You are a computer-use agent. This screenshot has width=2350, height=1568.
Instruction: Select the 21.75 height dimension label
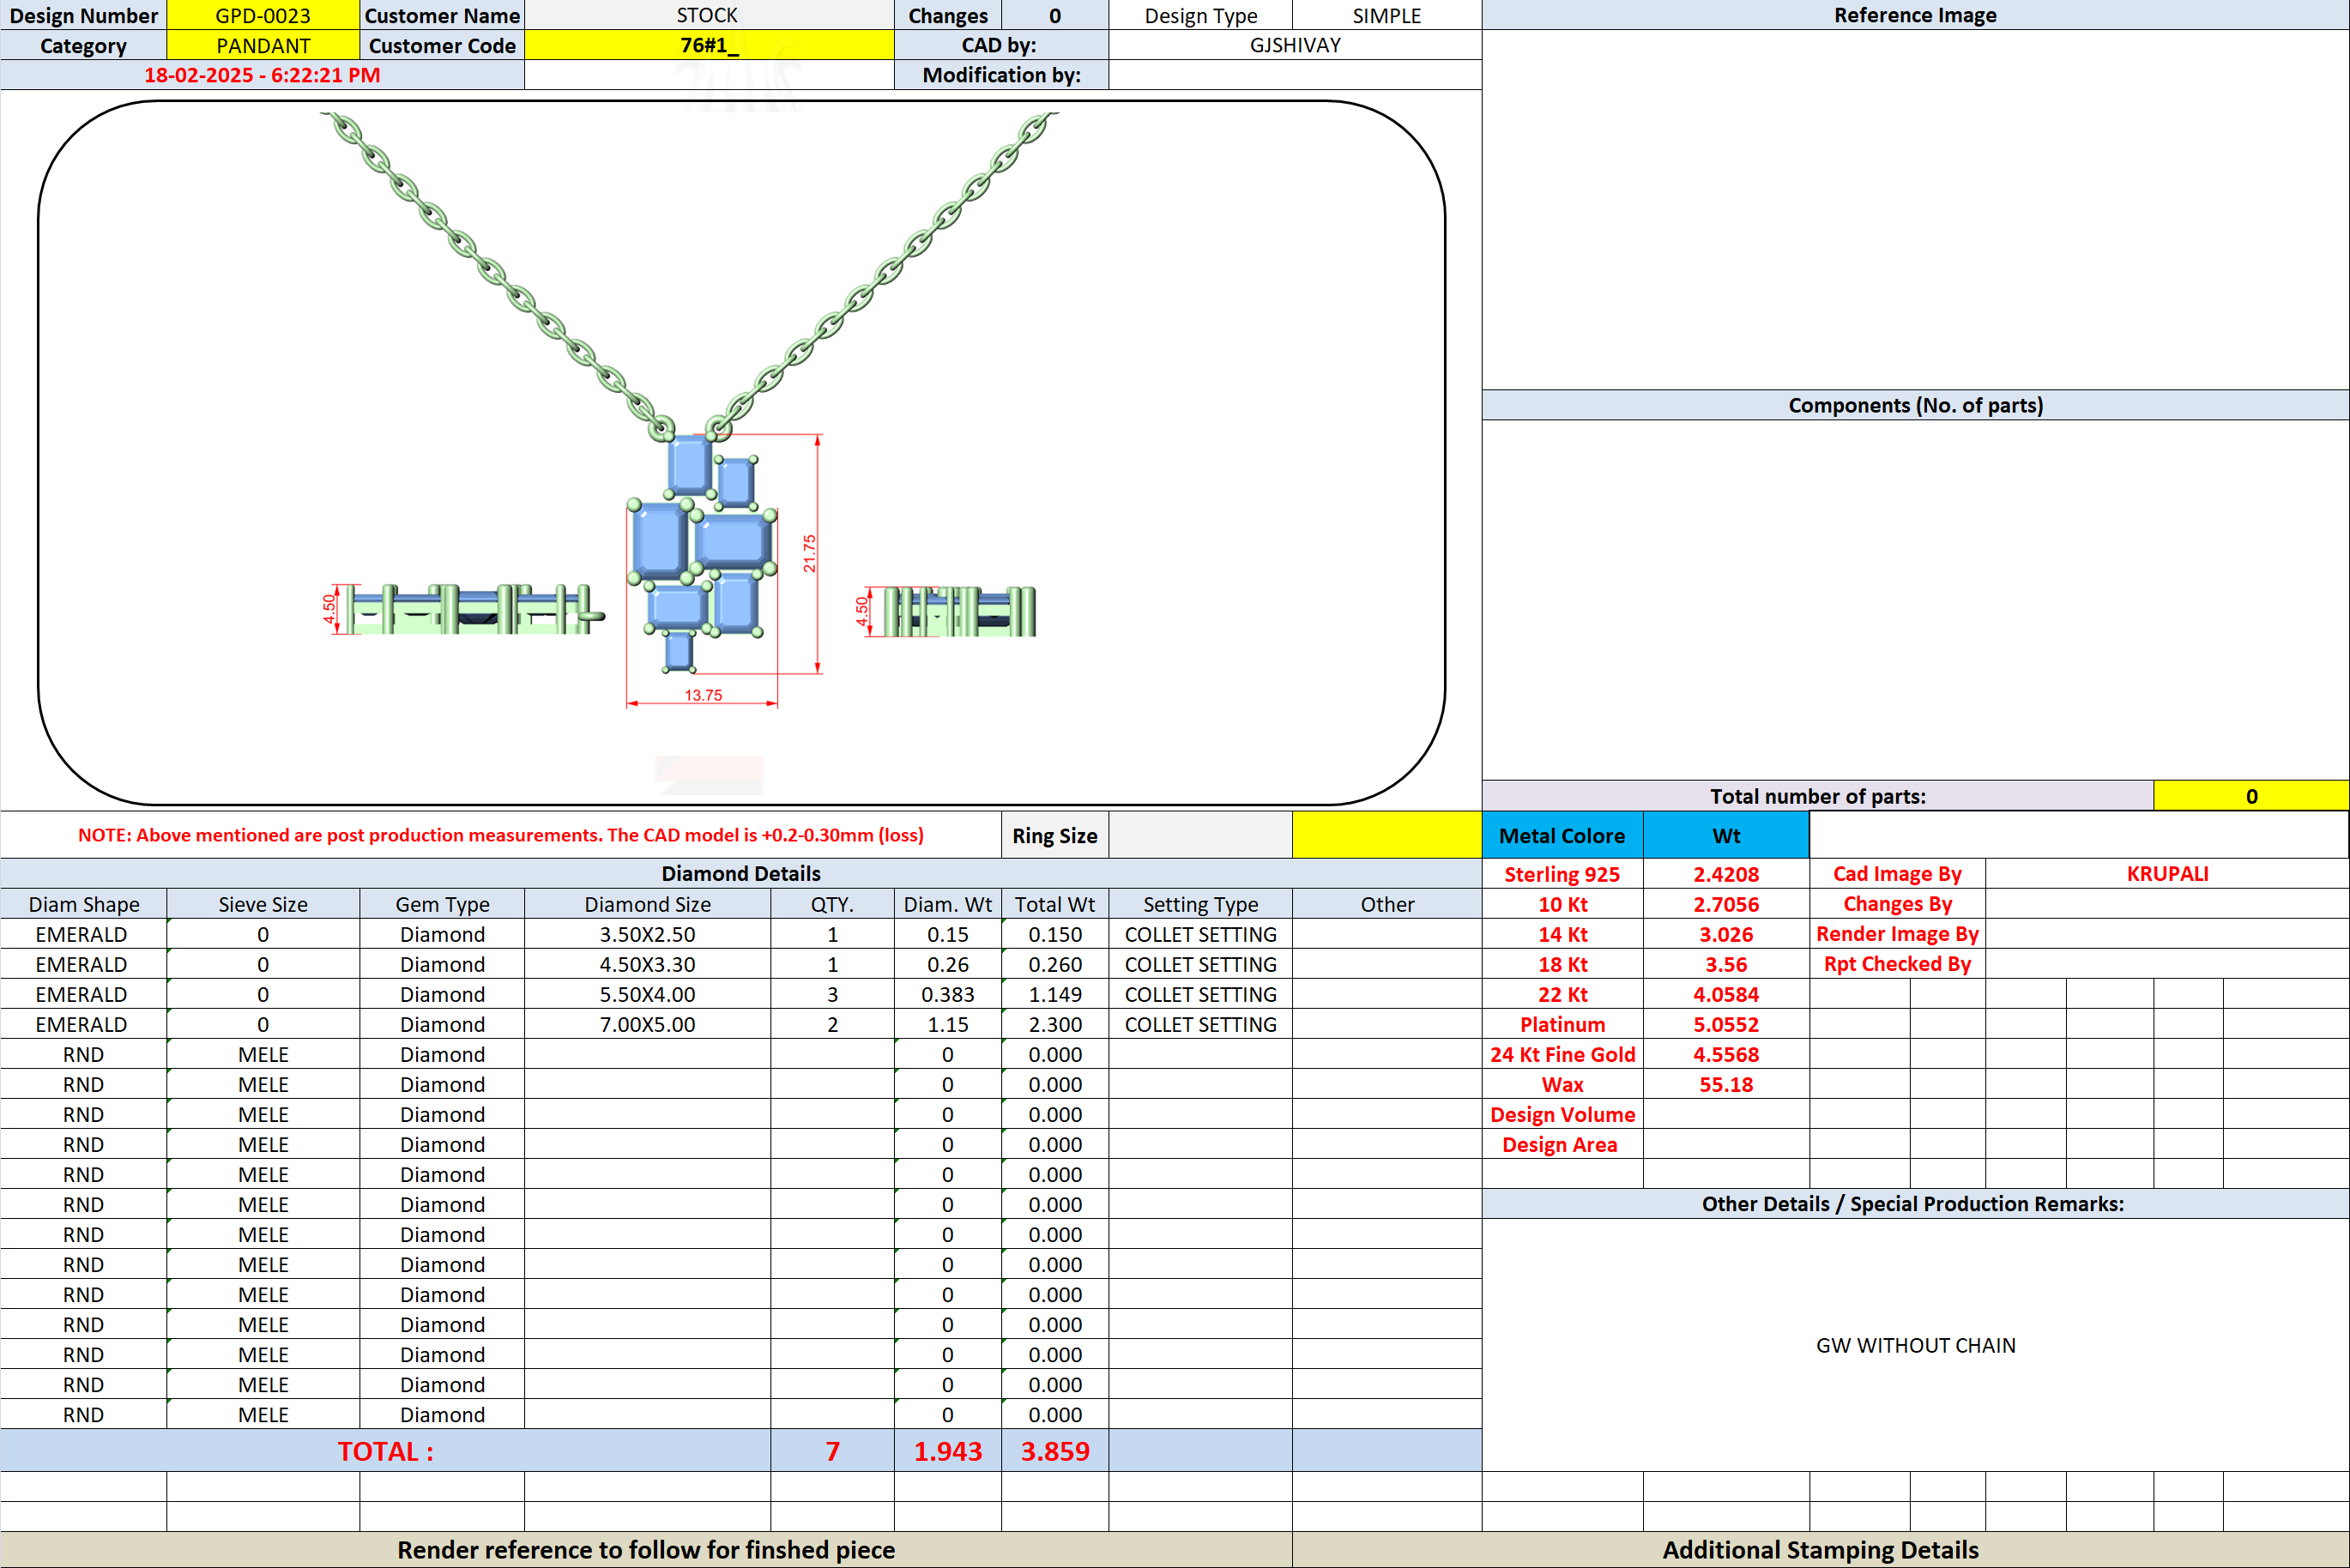coord(809,553)
